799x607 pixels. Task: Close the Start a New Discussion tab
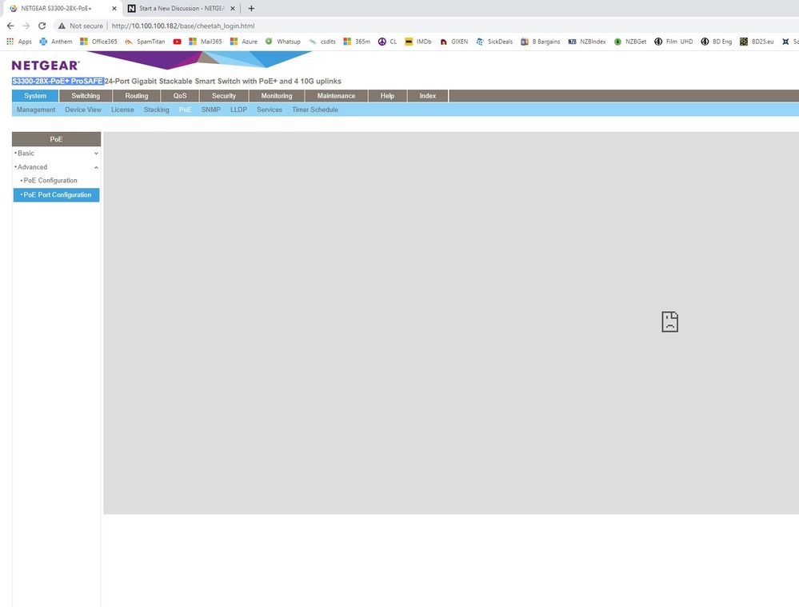tap(233, 8)
